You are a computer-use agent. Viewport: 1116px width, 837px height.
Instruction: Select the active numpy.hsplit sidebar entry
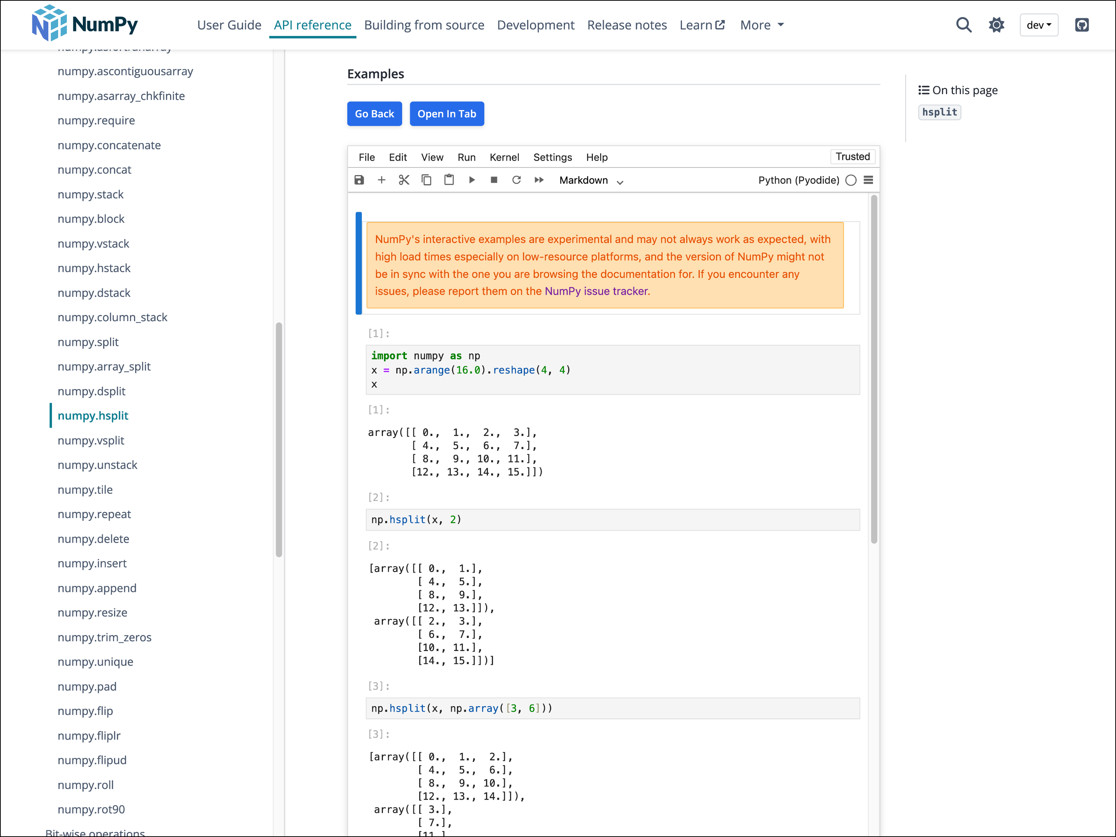click(93, 416)
